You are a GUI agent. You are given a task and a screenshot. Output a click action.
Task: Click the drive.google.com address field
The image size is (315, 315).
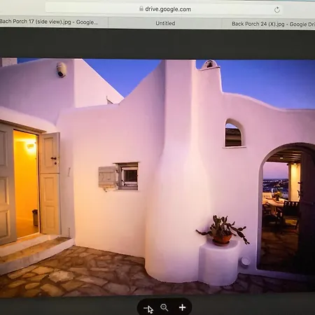point(164,9)
